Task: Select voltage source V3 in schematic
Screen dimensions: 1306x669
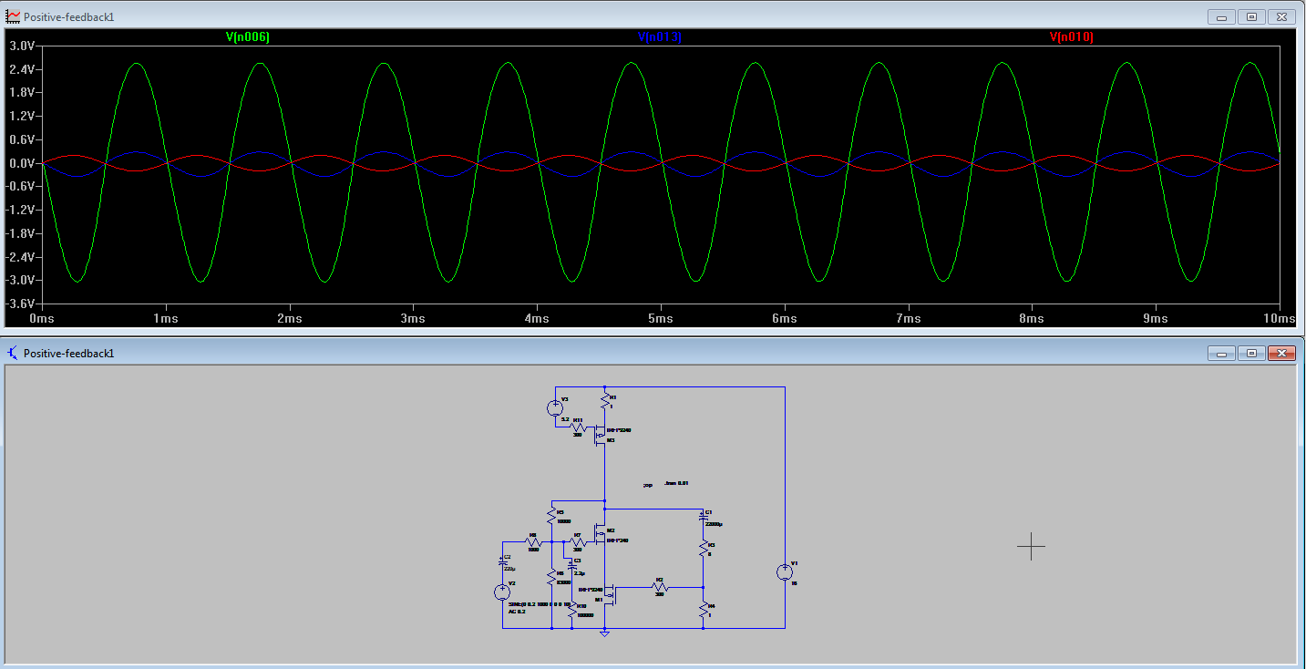Action: point(555,408)
